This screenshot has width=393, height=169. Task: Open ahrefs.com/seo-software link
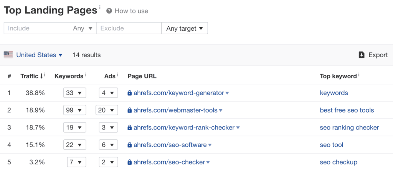(x=170, y=145)
